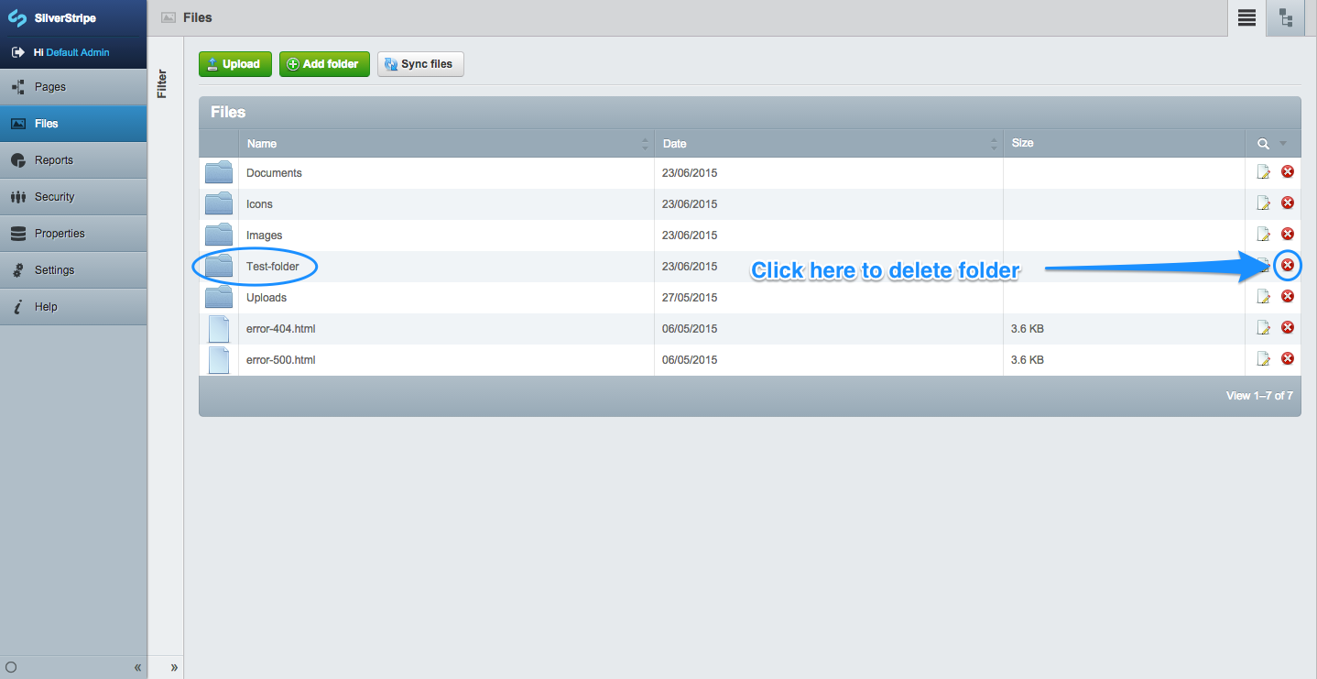Click the Upload button

tap(234, 64)
